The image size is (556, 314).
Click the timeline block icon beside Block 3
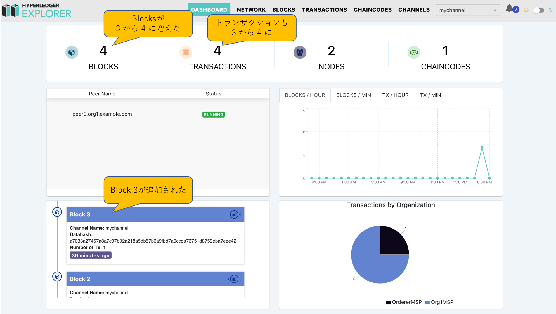click(57, 212)
